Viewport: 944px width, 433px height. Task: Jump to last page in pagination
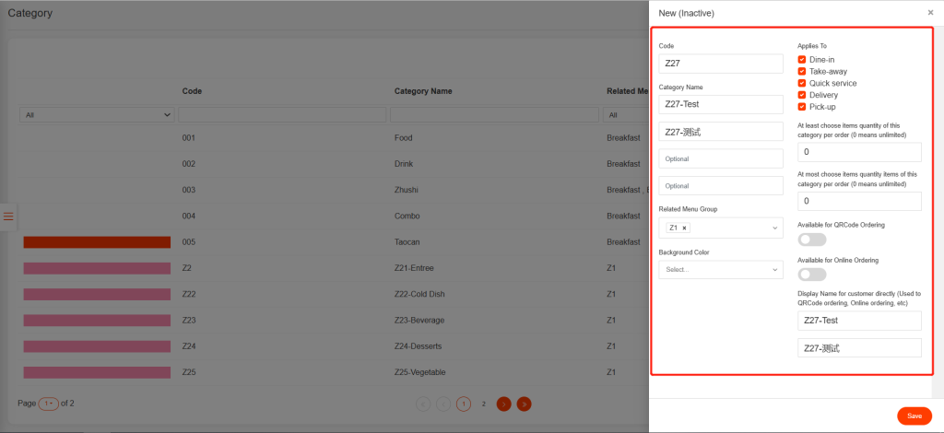(x=524, y=404)
